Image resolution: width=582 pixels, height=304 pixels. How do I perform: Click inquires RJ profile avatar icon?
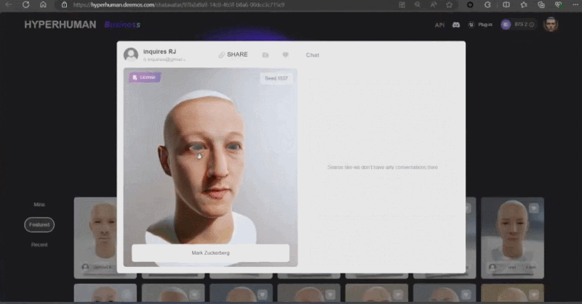click(131, 54)
